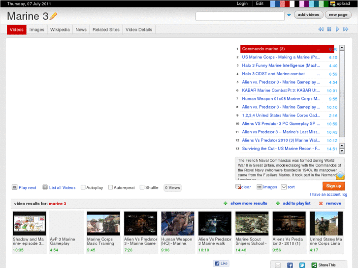This screenshot has width=358, height=268.
Task: Click show more results link
Action: click(249, 203)
